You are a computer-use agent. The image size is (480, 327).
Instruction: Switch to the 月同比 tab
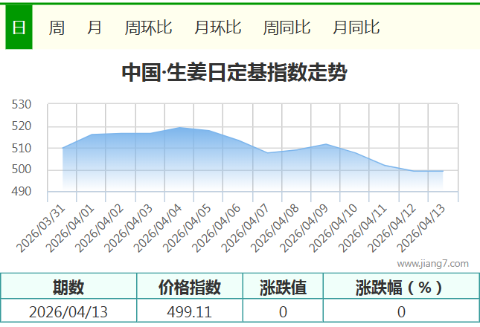click(356, 27)
